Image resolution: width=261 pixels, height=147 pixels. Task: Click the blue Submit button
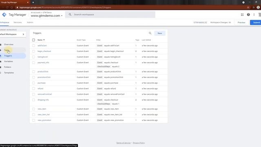256,22
